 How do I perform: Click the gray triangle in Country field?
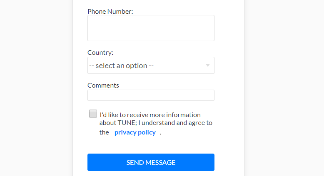coord(208,66)
